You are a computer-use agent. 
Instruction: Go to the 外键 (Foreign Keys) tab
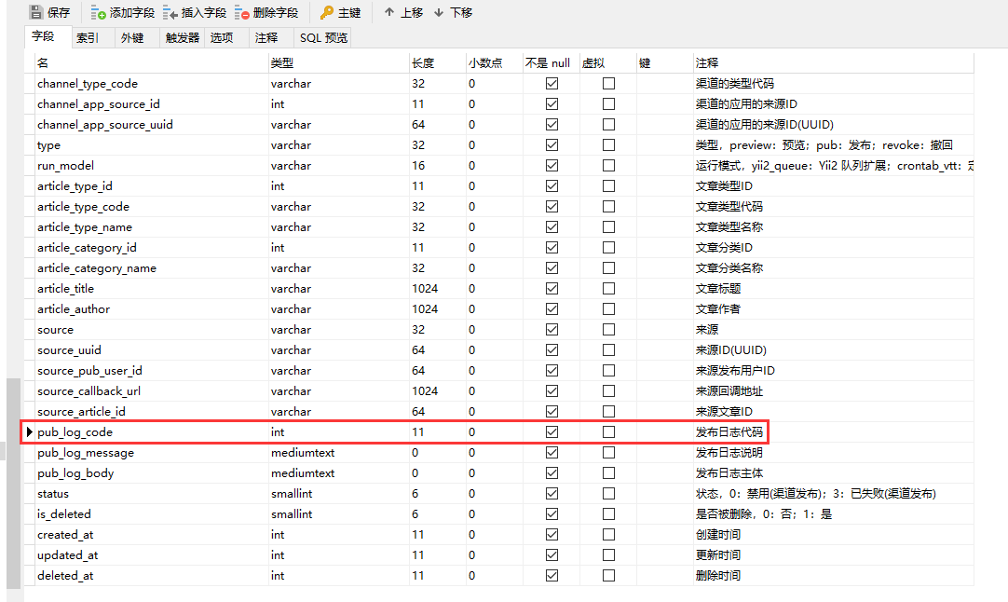coord(132,38)
